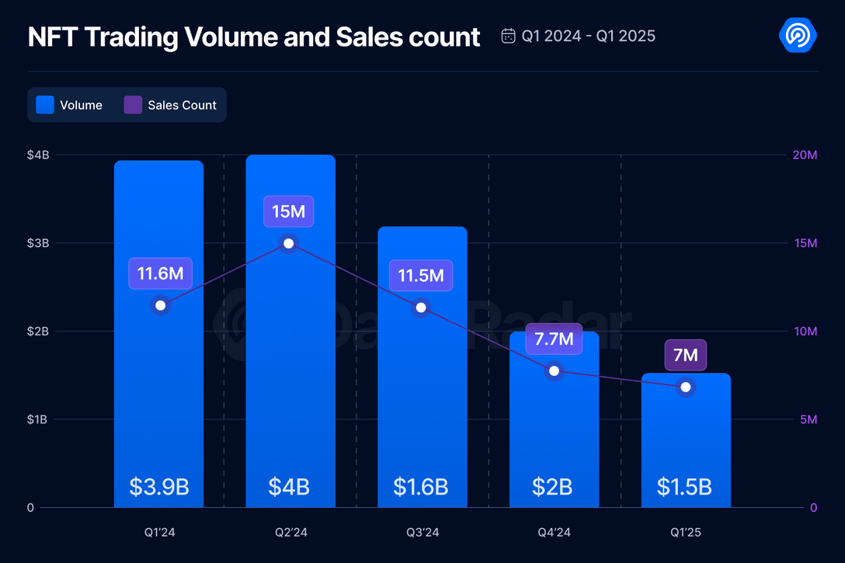Select the $3.9B volume bar
Viewport: 845px width, 563px height.
[159, 334]
